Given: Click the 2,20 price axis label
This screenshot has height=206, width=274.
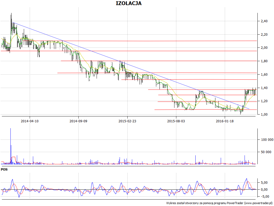Looking at the screenshot, I should [264, 35].
